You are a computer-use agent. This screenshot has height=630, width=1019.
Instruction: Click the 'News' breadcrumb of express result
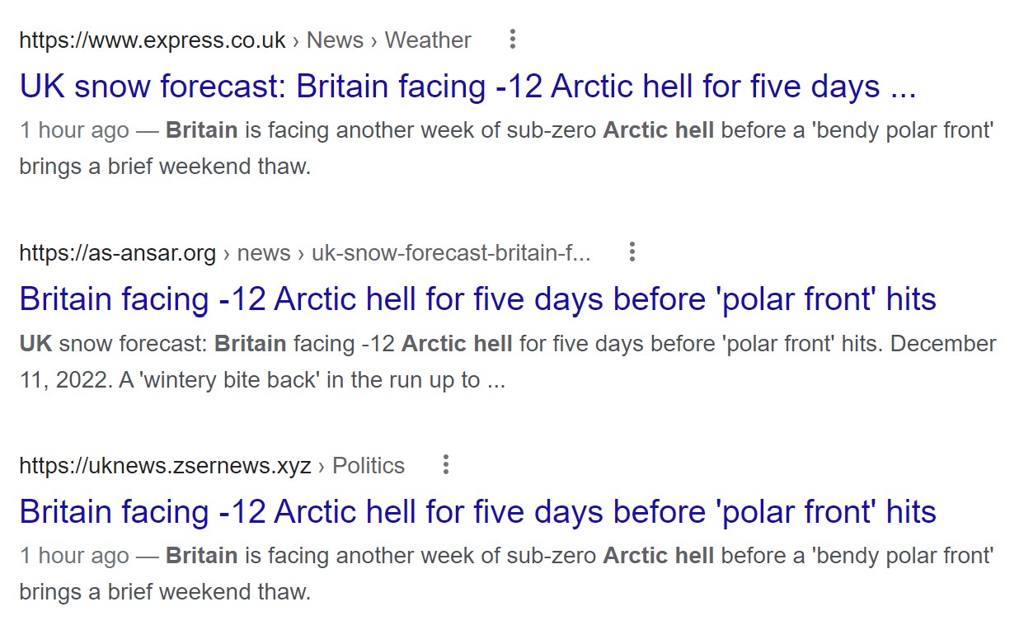tap(335, 40)
